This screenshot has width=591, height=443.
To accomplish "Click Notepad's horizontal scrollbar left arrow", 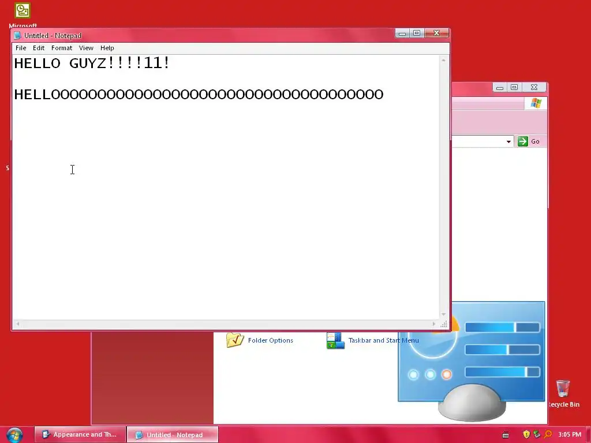I will point(17,324).
